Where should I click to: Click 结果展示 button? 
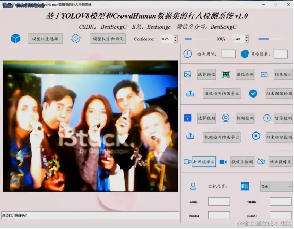(283, 74)
